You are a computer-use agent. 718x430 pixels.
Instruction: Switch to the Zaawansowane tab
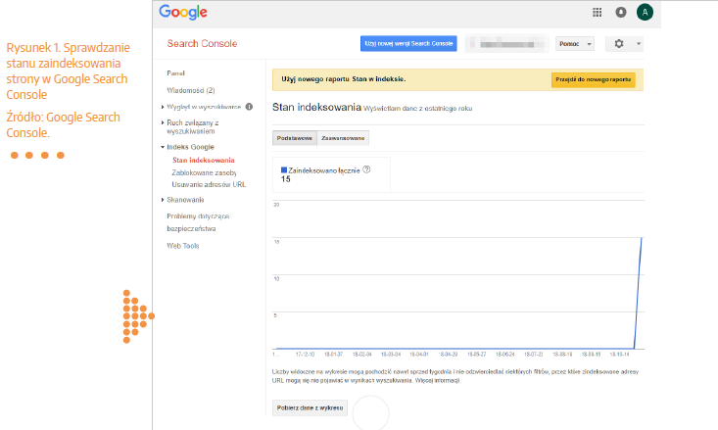[x=343, y=138]
